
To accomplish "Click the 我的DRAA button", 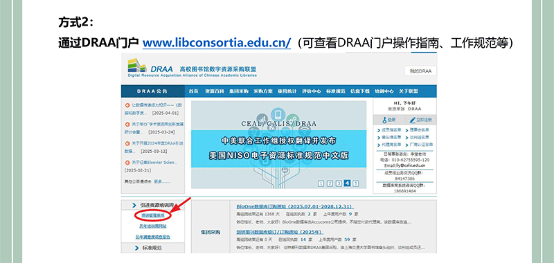I will click(420, 71).
